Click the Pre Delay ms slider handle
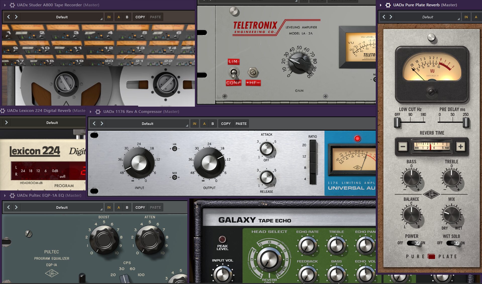Image resolution: width=482 pixels, height=284 pixels. point(466,122)
